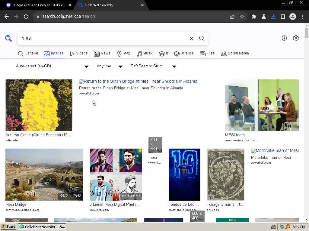Screen dimensions: 309x231
Task: Open the profile avatar menu
Action: click(x=293, y=17)
